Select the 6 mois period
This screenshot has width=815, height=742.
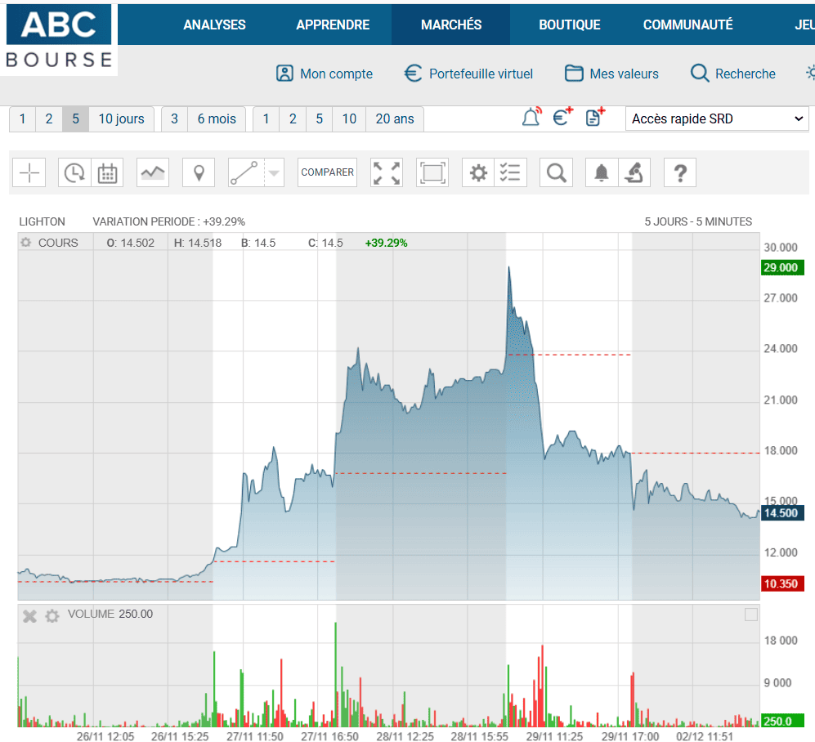click(217, 119)
